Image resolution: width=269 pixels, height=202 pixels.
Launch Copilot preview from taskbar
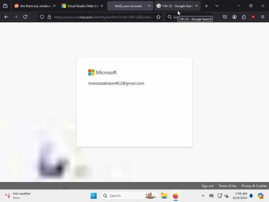pyautogui.click(x=260, y=196)
